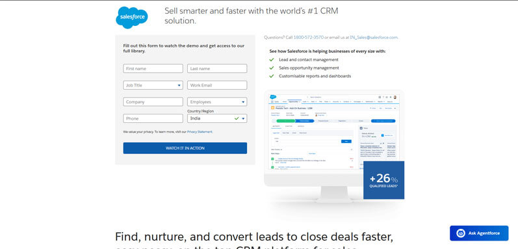Screen dimensions: 518x249
Task: Click the Salesforce cloud logo
Action: [132, 17]
